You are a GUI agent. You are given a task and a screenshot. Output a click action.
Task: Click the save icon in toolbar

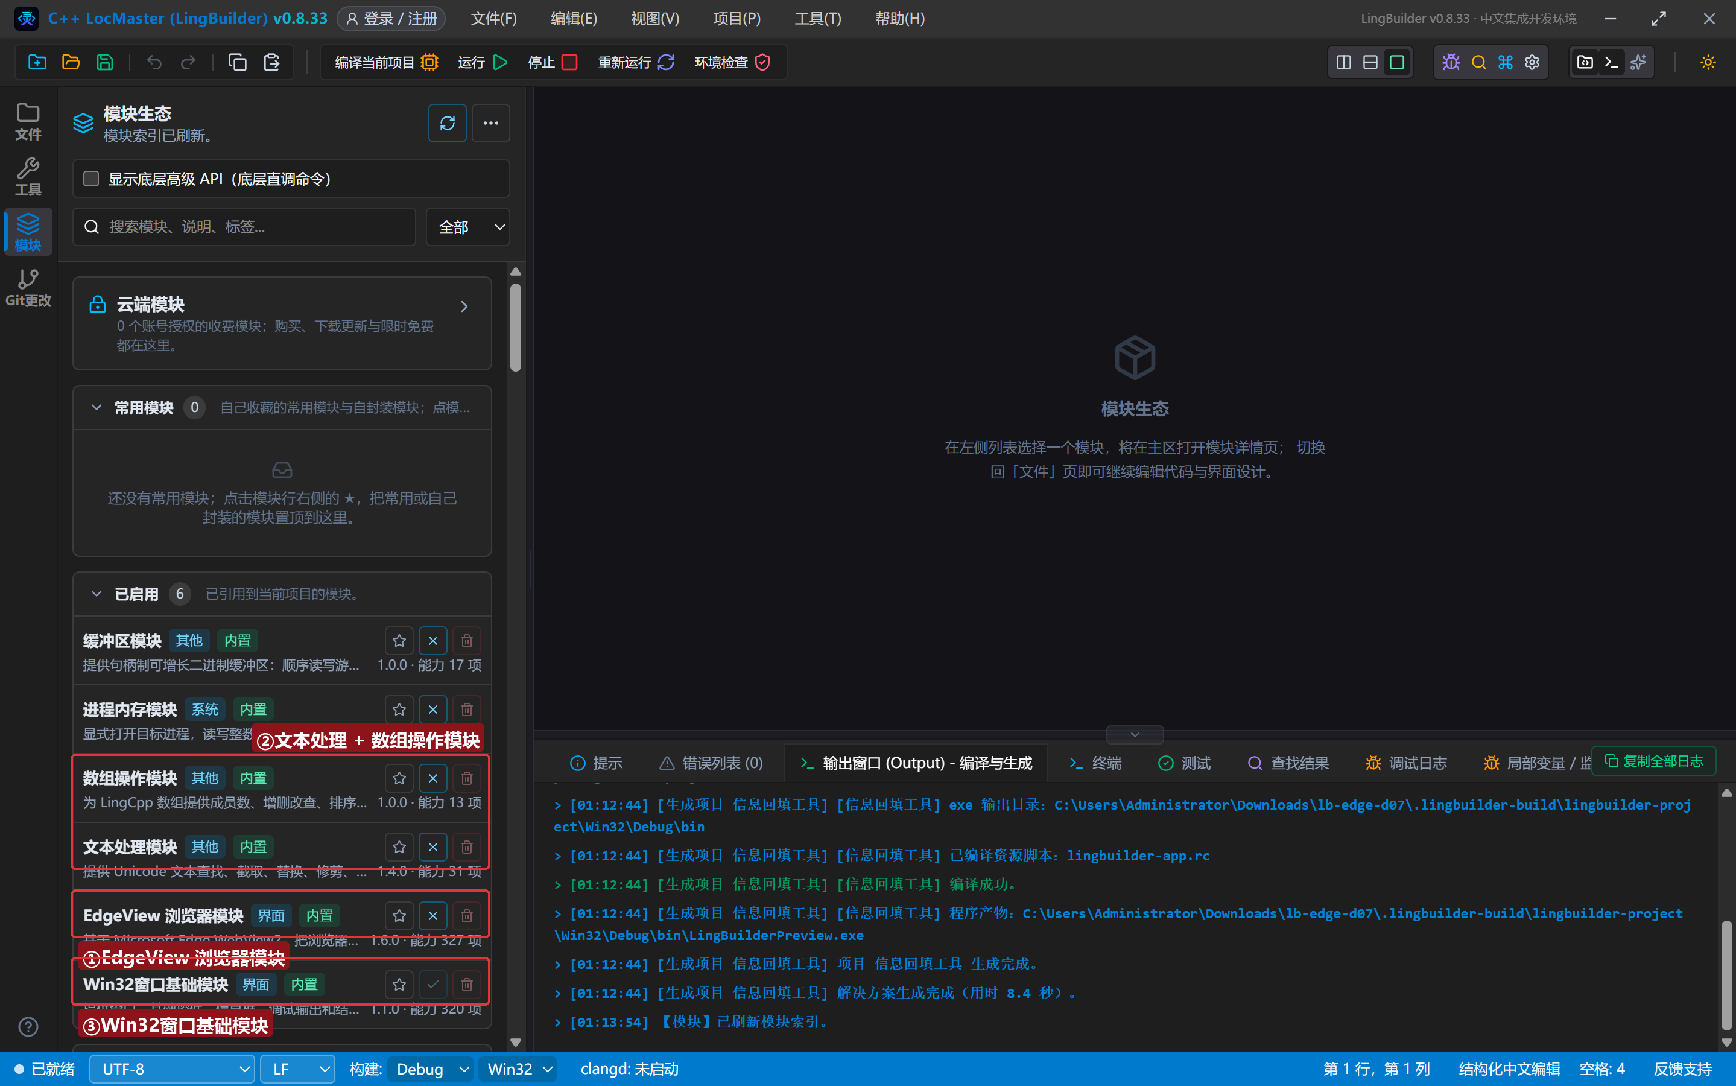(105, 63)
